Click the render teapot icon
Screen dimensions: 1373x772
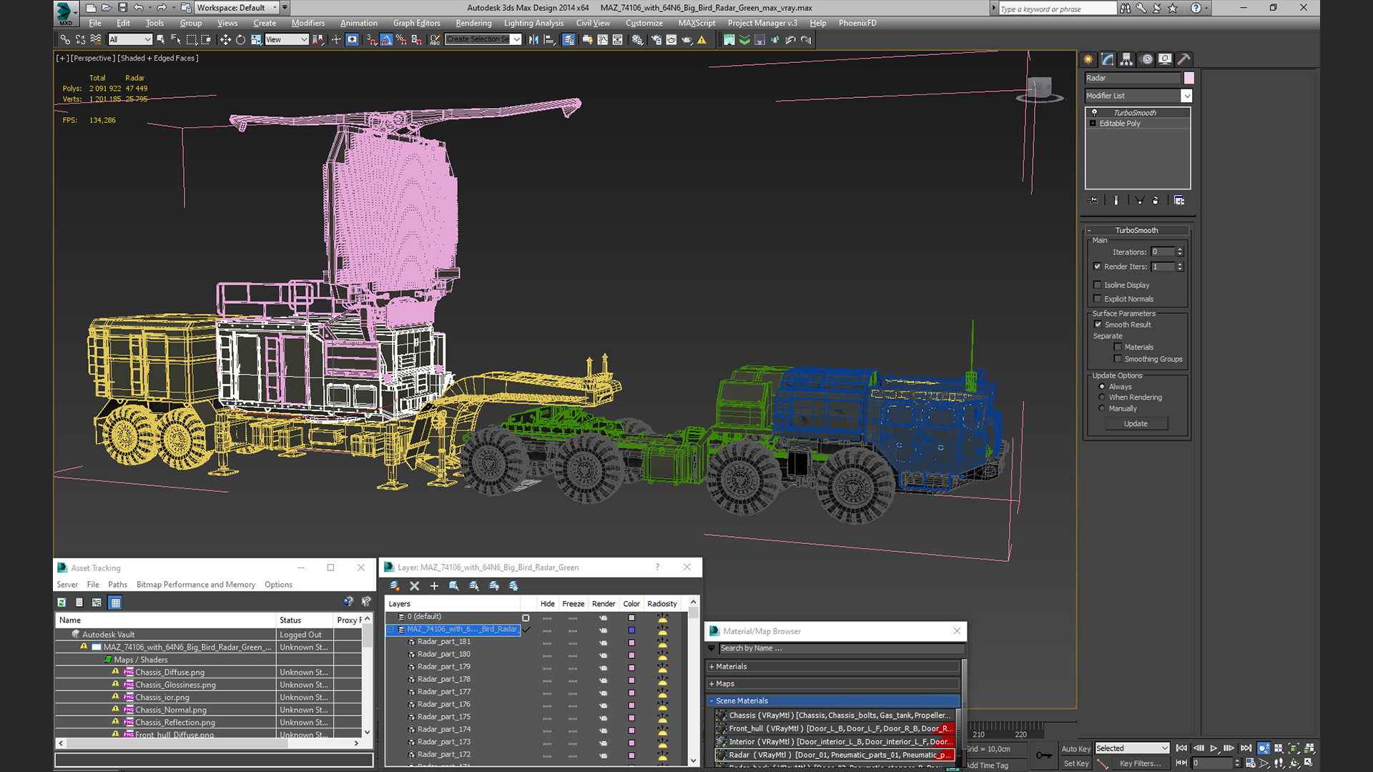click(687, 40)
